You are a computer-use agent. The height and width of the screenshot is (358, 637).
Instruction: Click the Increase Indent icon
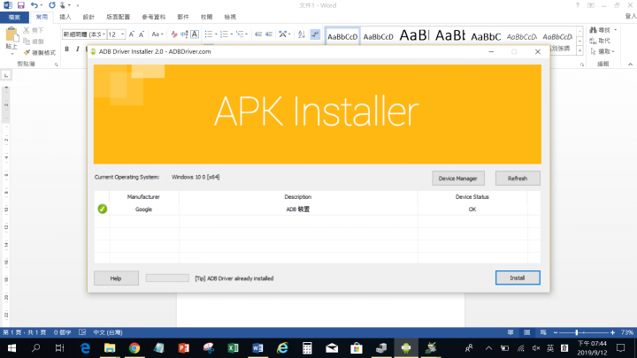click(269, 34)
